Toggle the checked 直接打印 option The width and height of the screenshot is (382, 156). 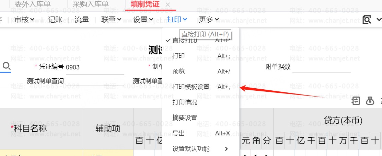tap(185, 40)
